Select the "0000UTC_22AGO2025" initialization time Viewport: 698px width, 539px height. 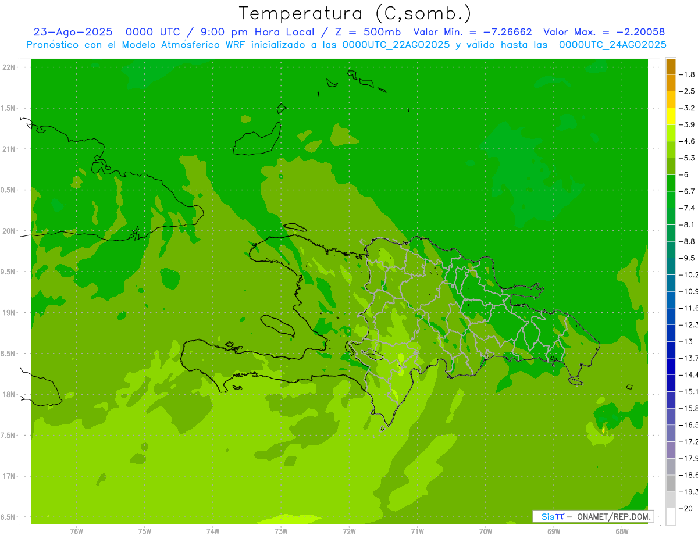[396, 45]
